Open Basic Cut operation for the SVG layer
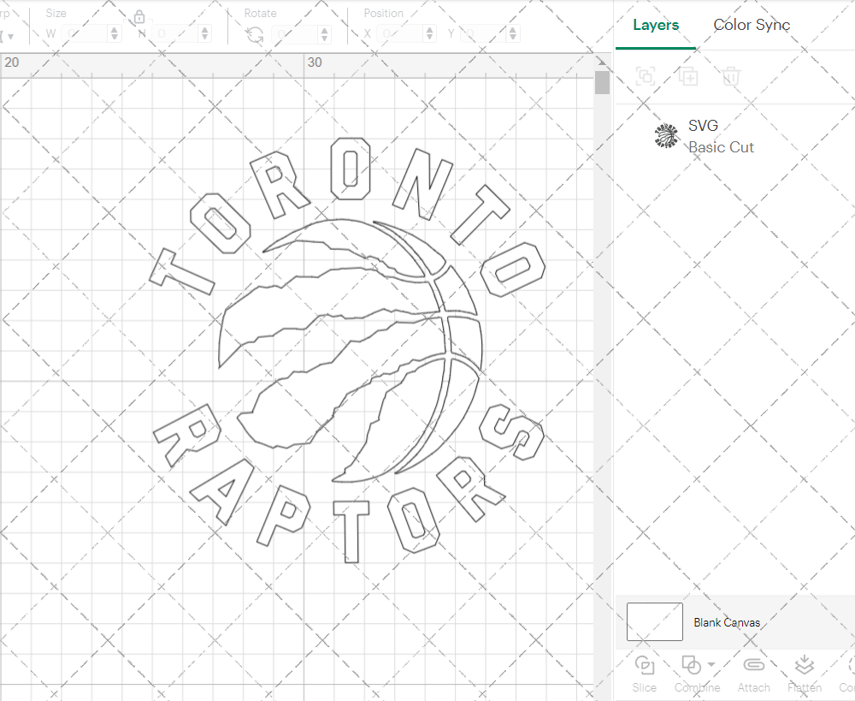855x701 pixels. click(721, 147)
